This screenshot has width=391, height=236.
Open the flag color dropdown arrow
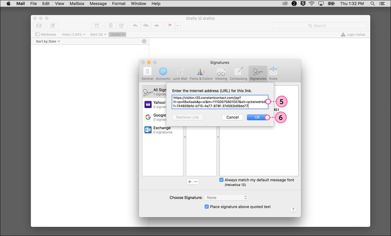(178, 26)
